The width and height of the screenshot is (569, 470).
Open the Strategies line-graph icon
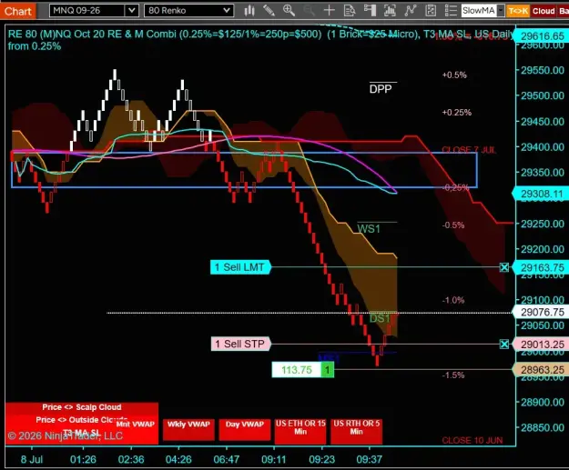tap(410, 11)
